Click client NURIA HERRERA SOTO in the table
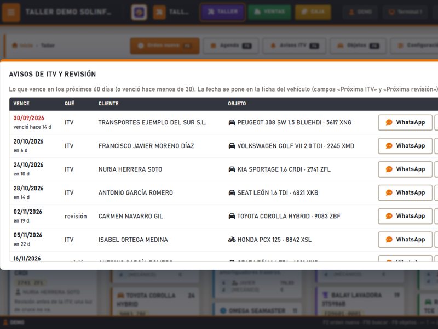 tap(130, 169)
